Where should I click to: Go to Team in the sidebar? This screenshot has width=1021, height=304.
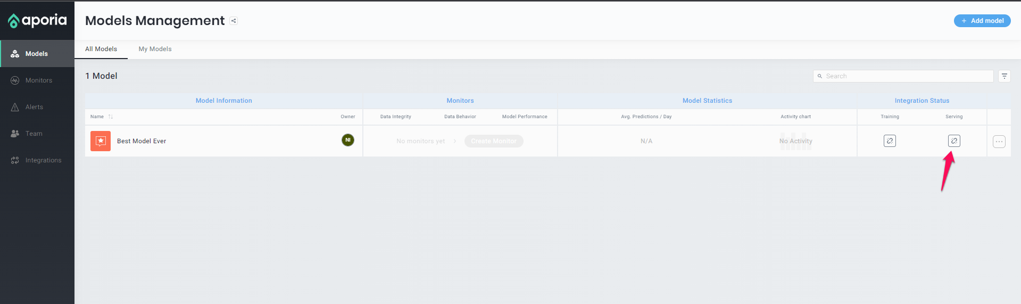click(x=34, y=134)
